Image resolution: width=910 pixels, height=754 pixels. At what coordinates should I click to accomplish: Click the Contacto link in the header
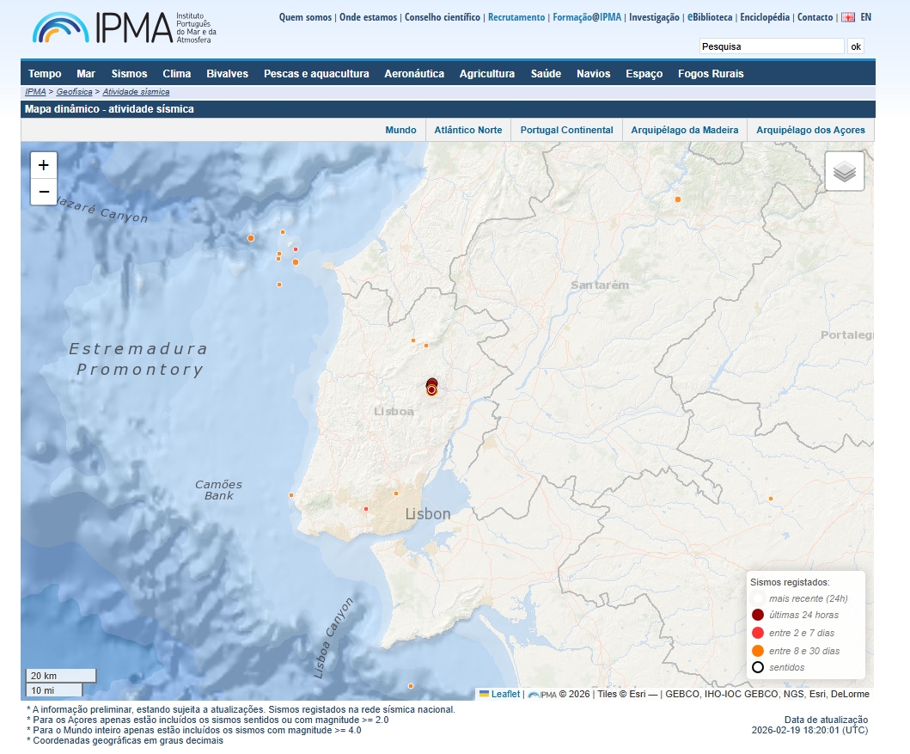point(815,17)
